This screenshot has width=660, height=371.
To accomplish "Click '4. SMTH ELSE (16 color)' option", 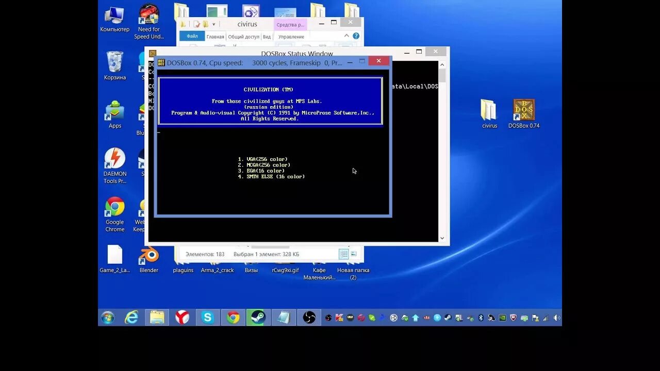I will tap(271, 177).
